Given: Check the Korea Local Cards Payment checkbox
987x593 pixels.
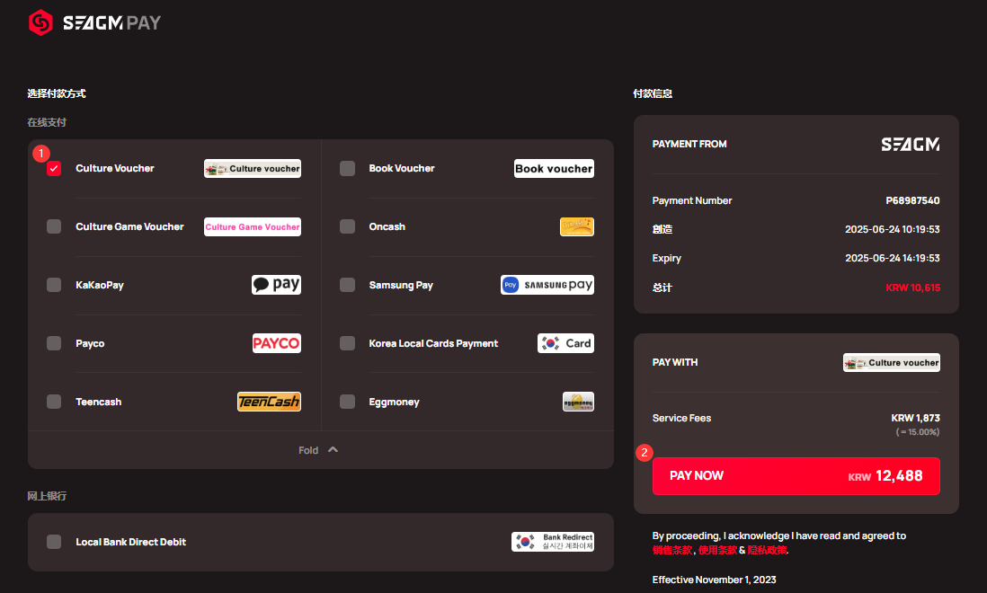Looking at the screenshot, I should tap(348, 343).
